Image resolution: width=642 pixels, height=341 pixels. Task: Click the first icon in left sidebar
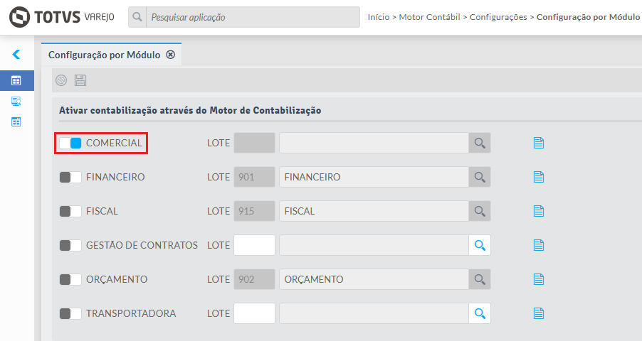click(x=16, y=81)
